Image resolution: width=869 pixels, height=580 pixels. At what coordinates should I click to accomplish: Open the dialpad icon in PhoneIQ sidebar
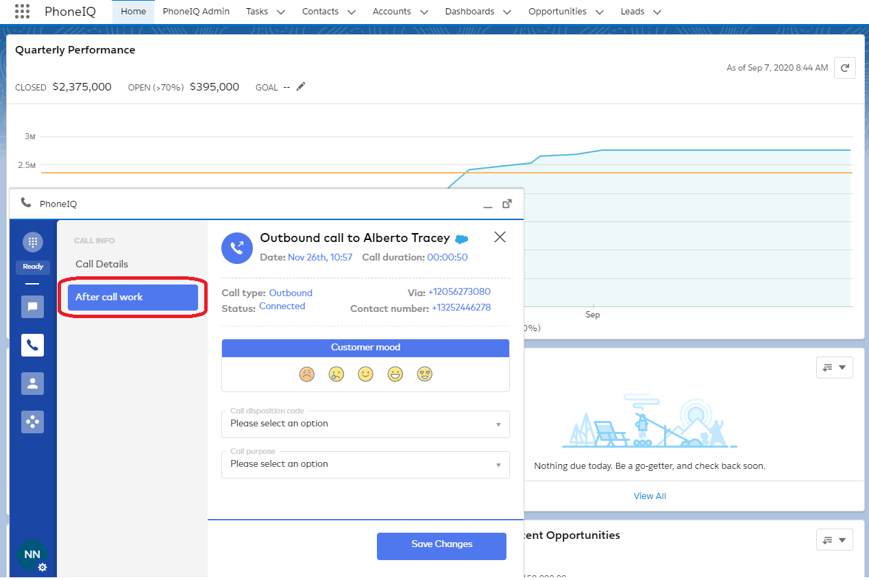click(32, 242)
